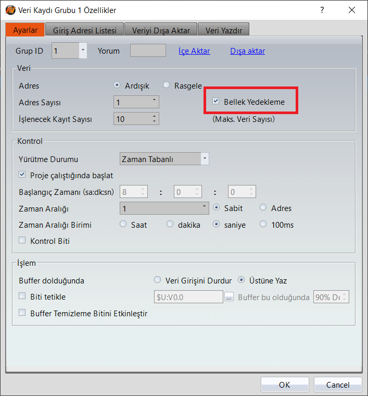The image size is (368, 396).
Task: Click the browse button next to $U:V0.0
Action: coord(229,297)
